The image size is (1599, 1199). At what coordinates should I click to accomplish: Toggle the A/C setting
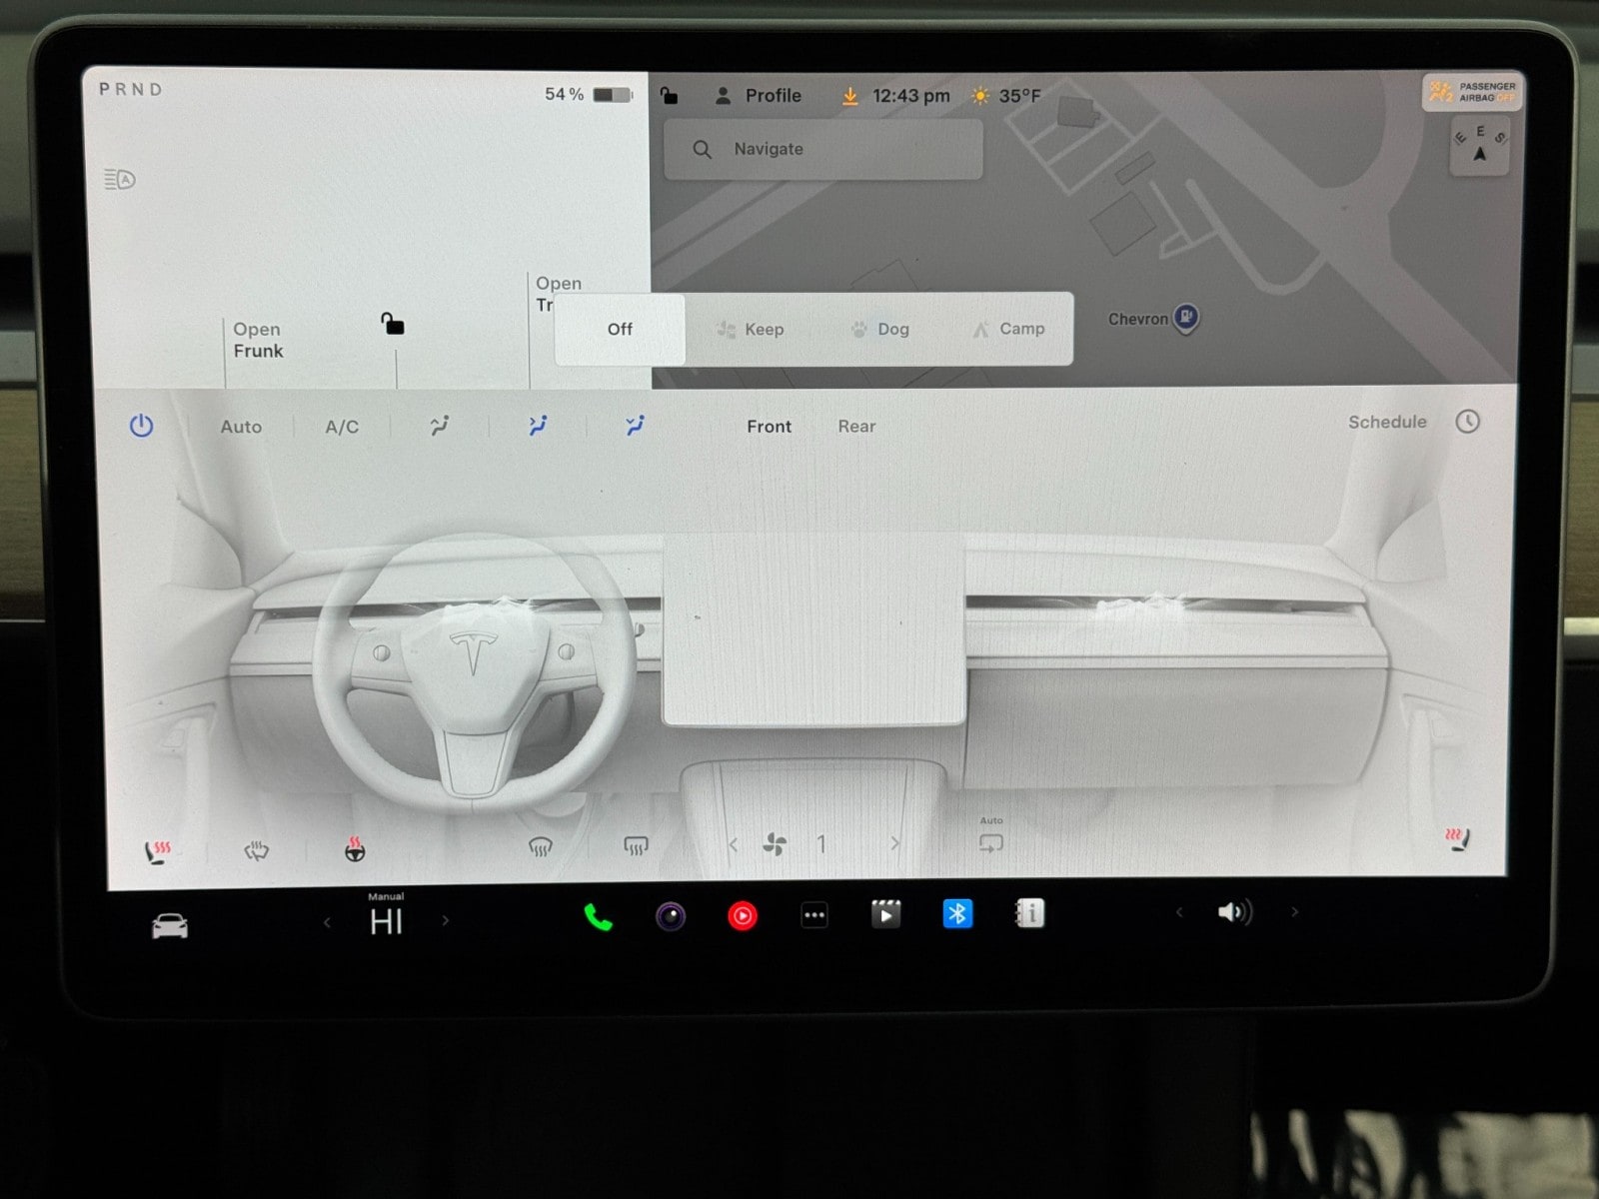click(x=342, y=427)
